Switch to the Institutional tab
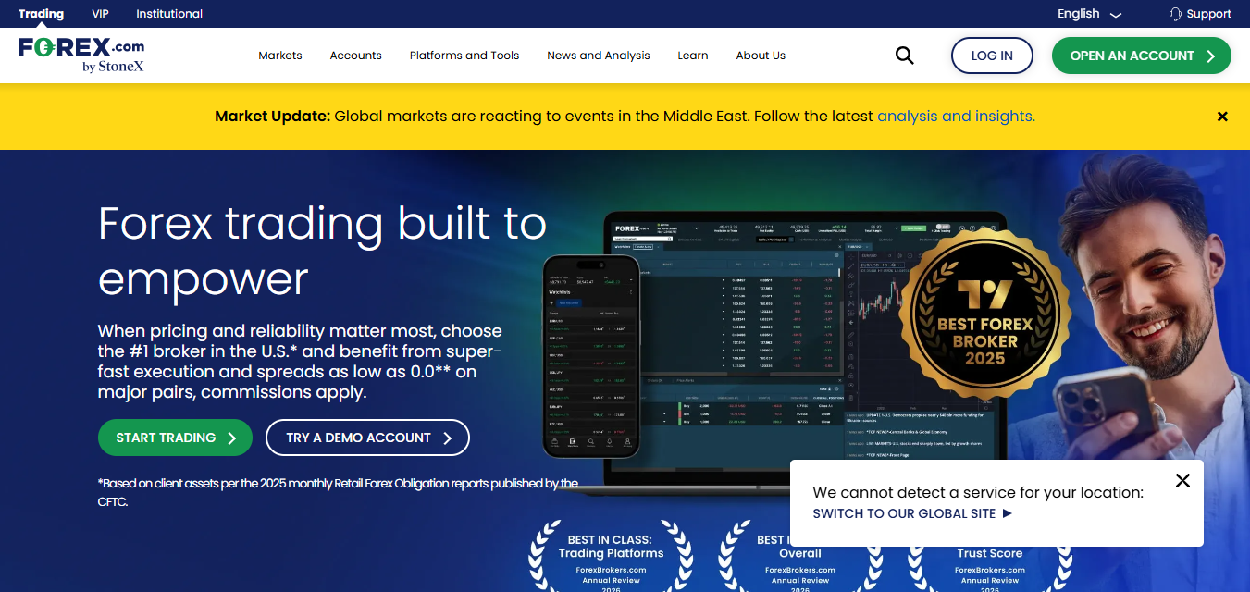Screen dimensions: 1250x592 (x=169, y=14)
